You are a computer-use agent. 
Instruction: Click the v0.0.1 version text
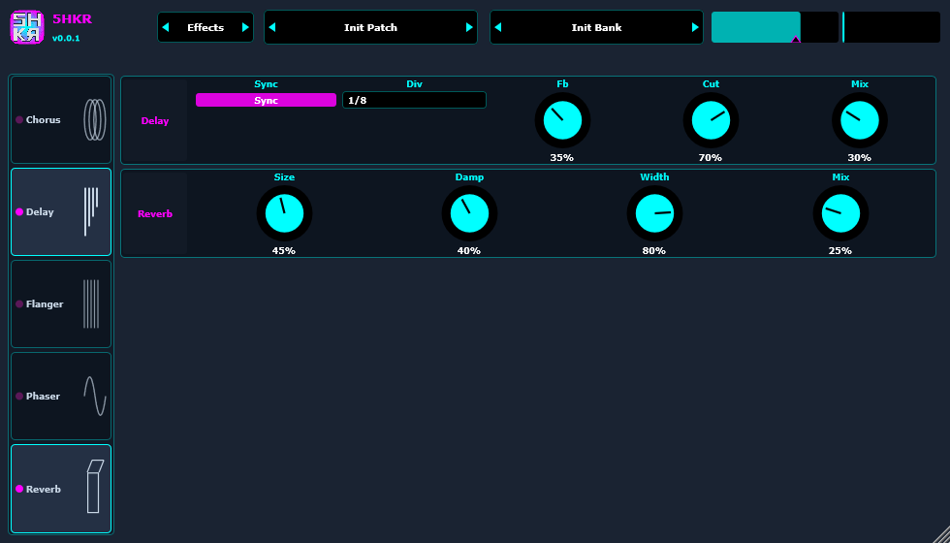click(66, 38)
